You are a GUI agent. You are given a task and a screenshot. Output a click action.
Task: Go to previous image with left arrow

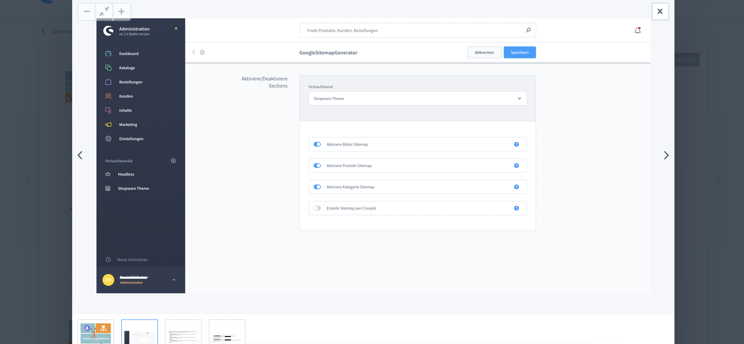pyautogui.click(x=80, y=155)
